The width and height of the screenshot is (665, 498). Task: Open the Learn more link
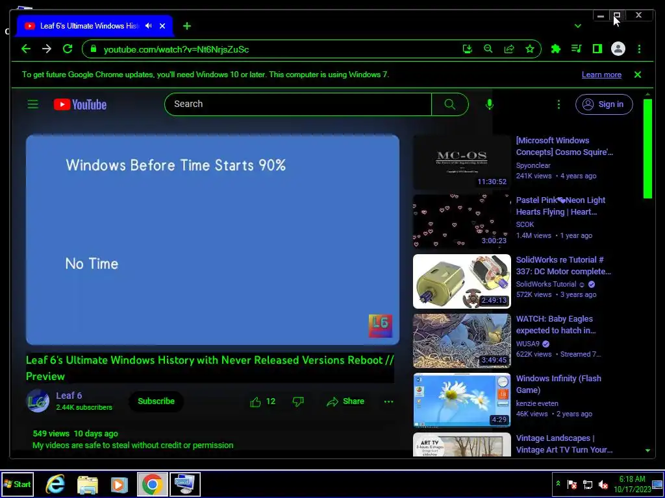click(601, 75)
